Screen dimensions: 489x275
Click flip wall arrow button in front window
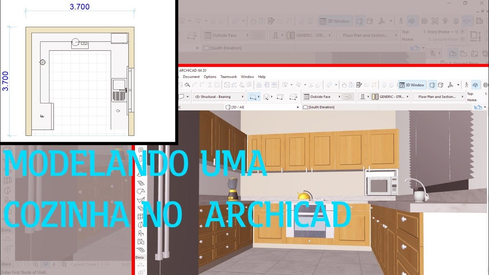(348, 97)
